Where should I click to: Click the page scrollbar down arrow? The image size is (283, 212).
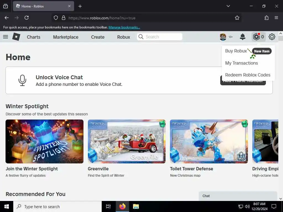[x=281, y=199]
